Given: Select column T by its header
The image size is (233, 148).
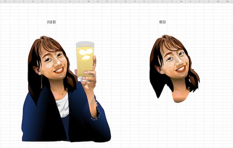Looking at the screenshot, I should coord(153,2).
